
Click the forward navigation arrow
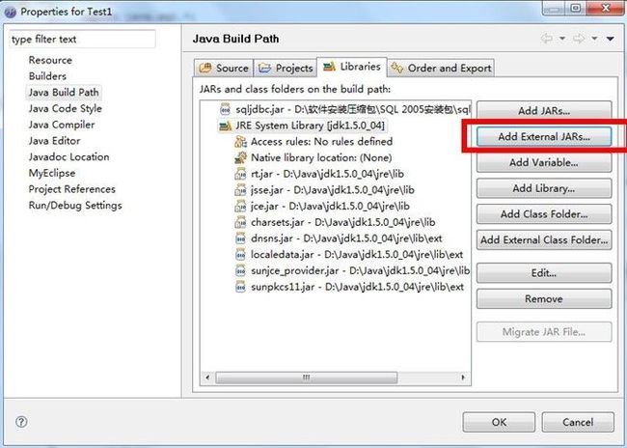click(x=578, y=39)
